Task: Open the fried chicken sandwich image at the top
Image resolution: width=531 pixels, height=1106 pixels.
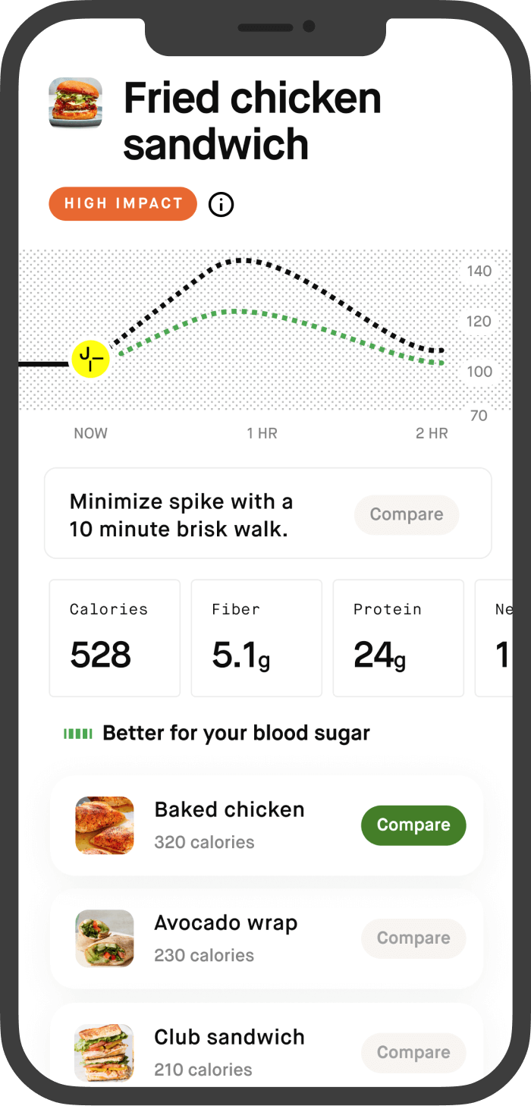Action: (x=74, y=101)
